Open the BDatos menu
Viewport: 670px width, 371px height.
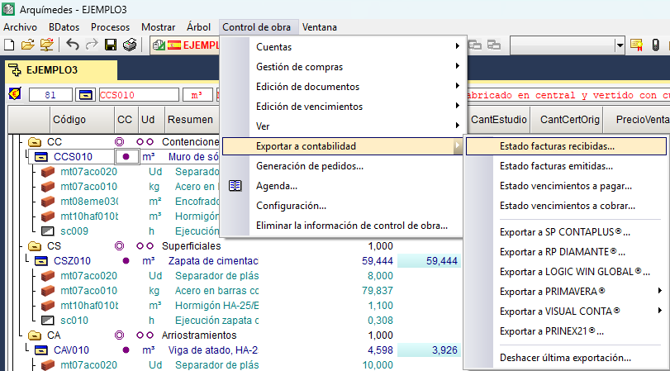coord(64,27)
